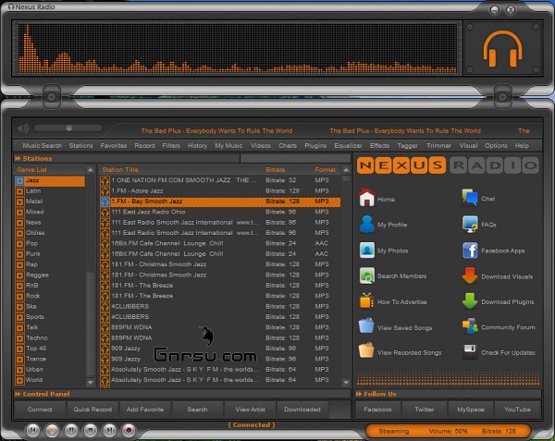Open the View Saved Songs folder icon
The width and height of the screenshot is (555, 441).
(x=366, y=326)
